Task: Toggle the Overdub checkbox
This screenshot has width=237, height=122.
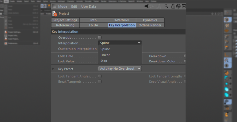Action: click(x=100, y=37)
